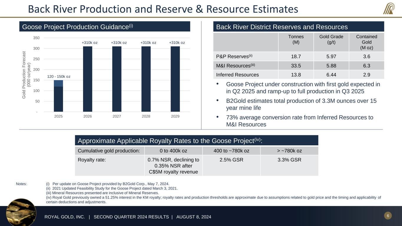Screen dimensions: 402x226
Task: Click footnote (i) about B2Gold Corp. update
Action: coord(108,184)
